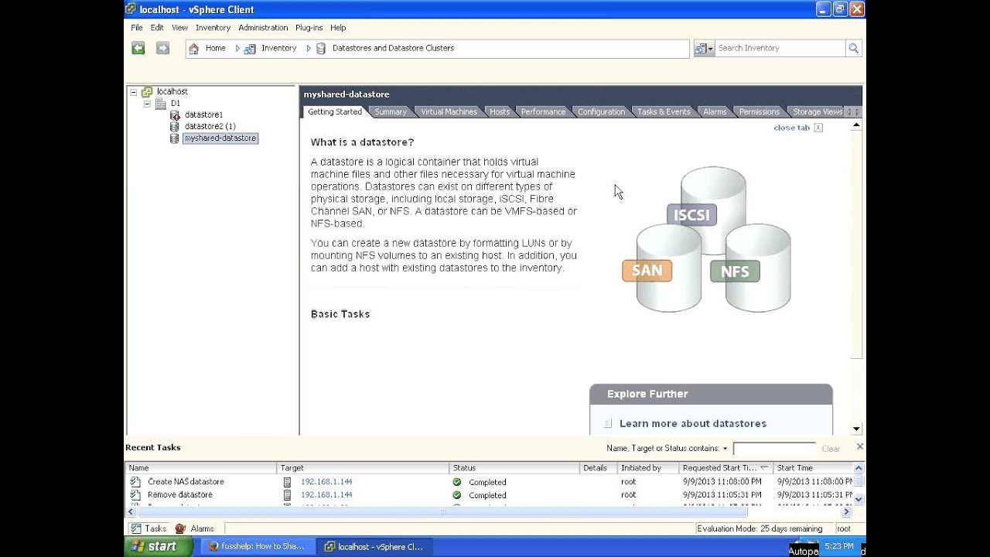The height and width of the screenshot is (557, 990).
Task: Sort by the Status column header
Action: 514,468
